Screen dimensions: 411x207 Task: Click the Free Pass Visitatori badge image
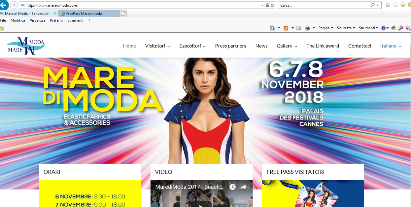click(x=313, y=194)
